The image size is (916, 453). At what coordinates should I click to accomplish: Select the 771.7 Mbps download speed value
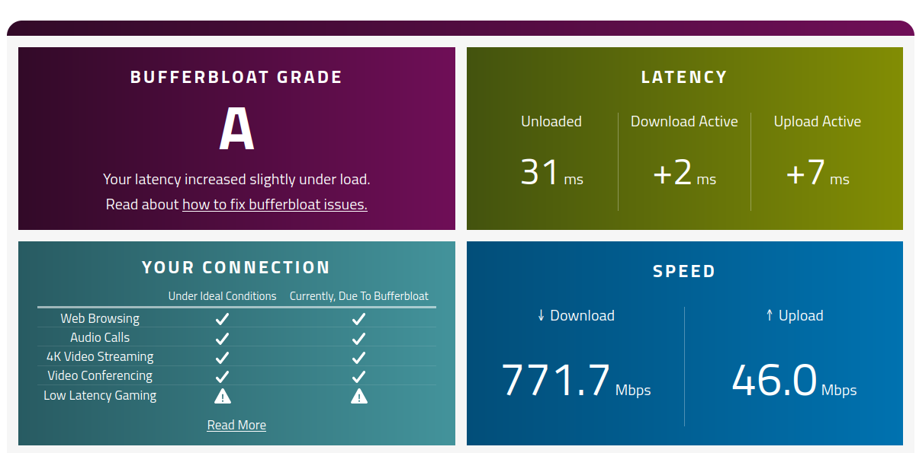[576, 381]
